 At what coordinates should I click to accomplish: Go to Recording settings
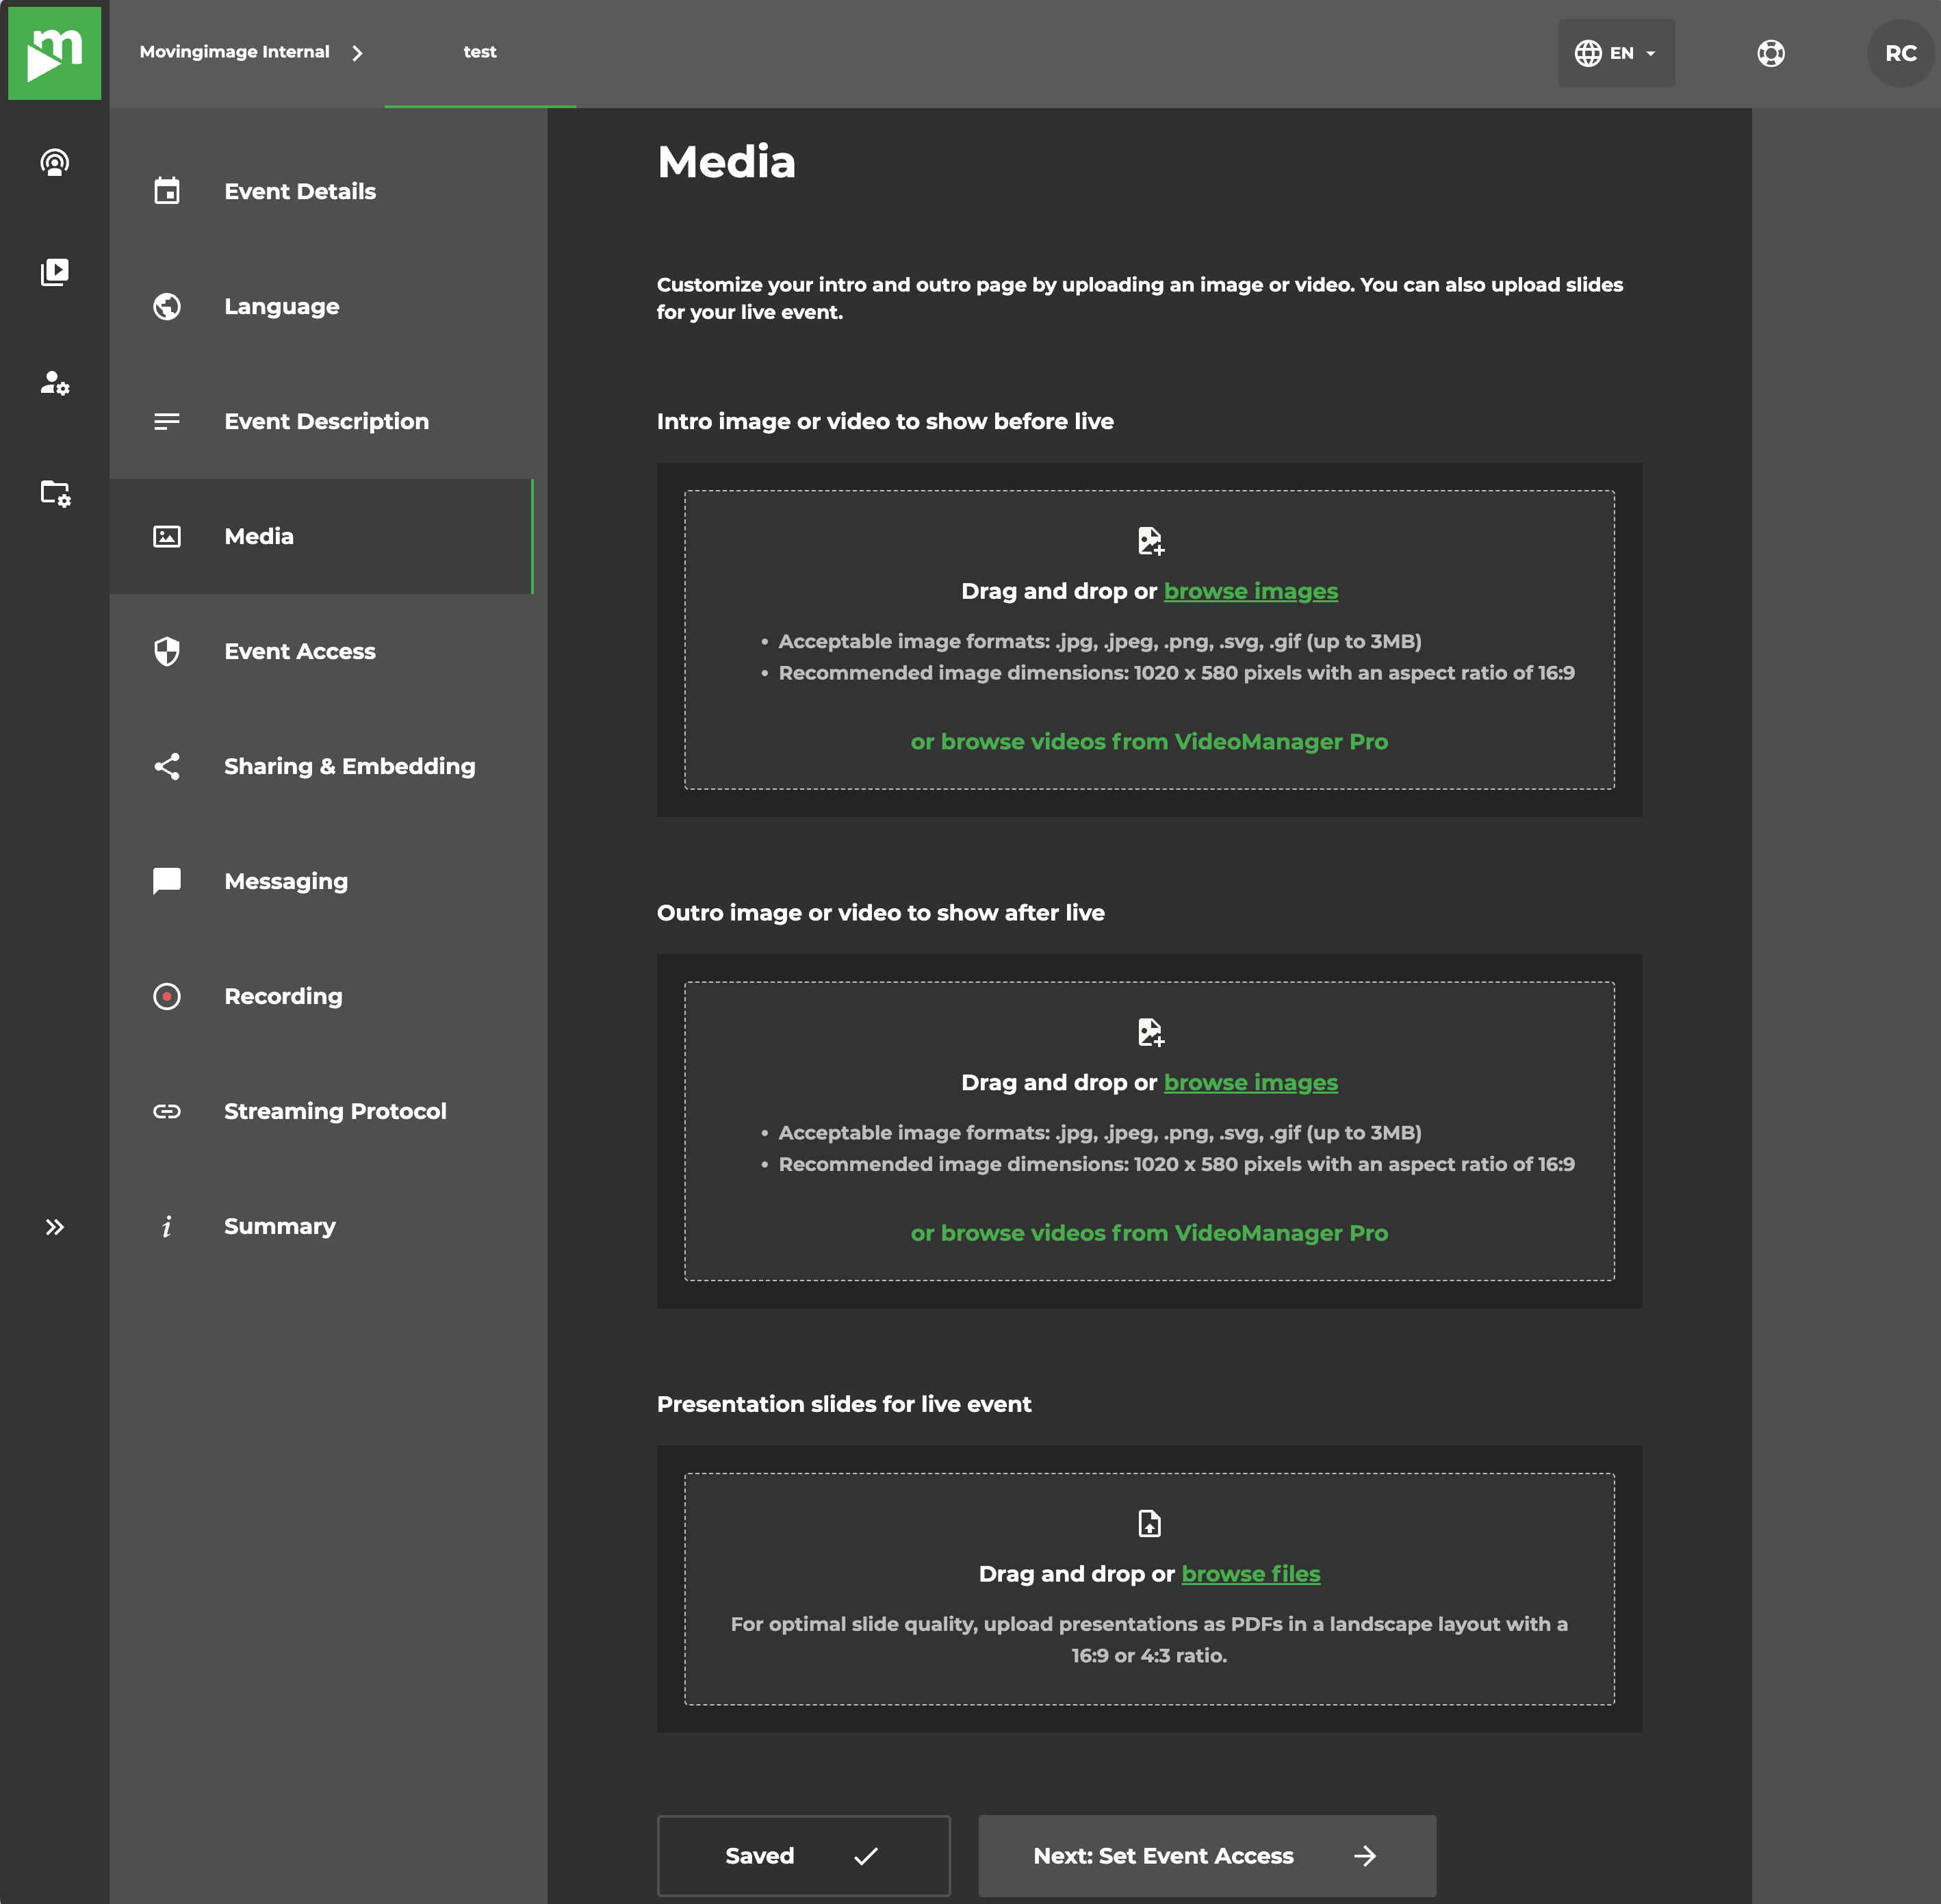[321, 996]
